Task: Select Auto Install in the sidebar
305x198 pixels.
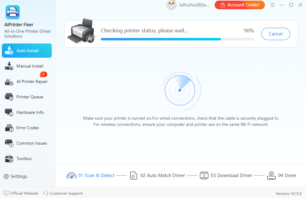Action: pyautogui.click(x=27, y=51)
